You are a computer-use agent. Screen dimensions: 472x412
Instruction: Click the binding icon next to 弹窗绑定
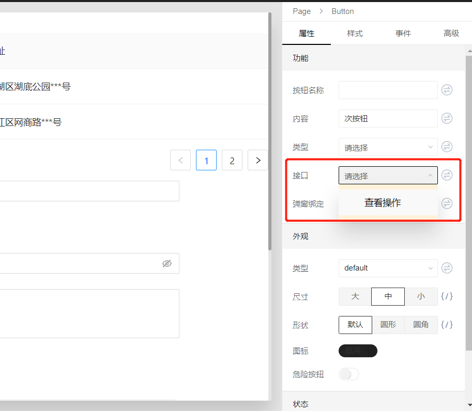pos(447,203)
